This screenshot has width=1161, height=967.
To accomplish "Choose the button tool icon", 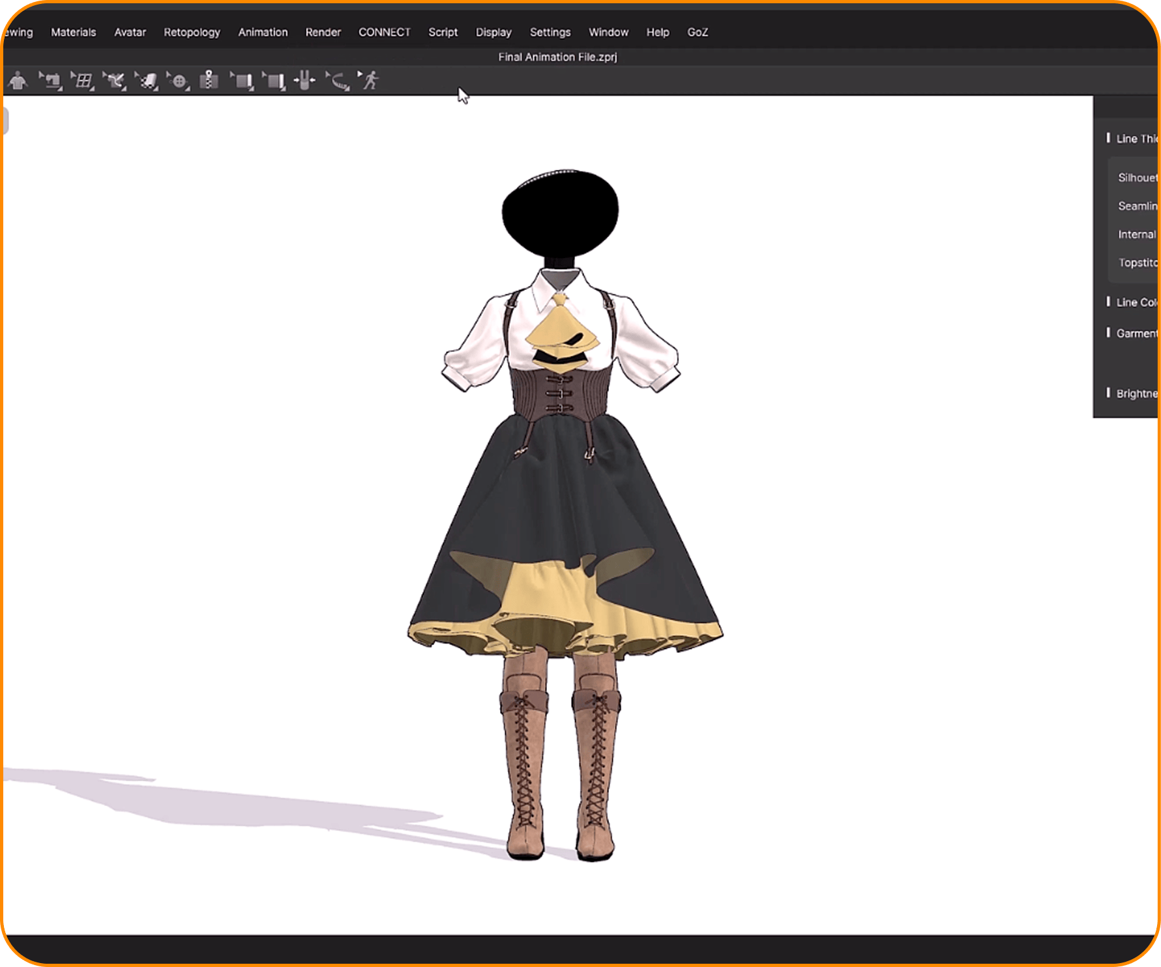I will tap(179, 81).
